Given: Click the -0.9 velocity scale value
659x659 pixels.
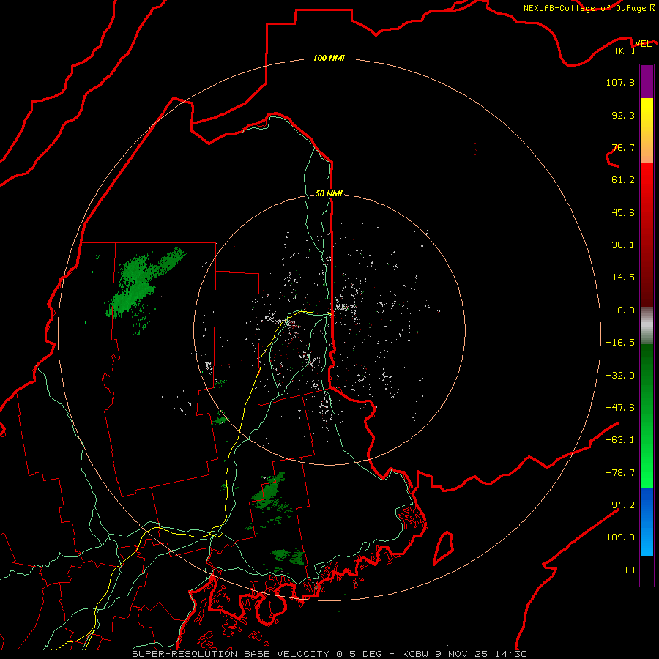Looking at the screenshot, I should (x=623, y=310).
